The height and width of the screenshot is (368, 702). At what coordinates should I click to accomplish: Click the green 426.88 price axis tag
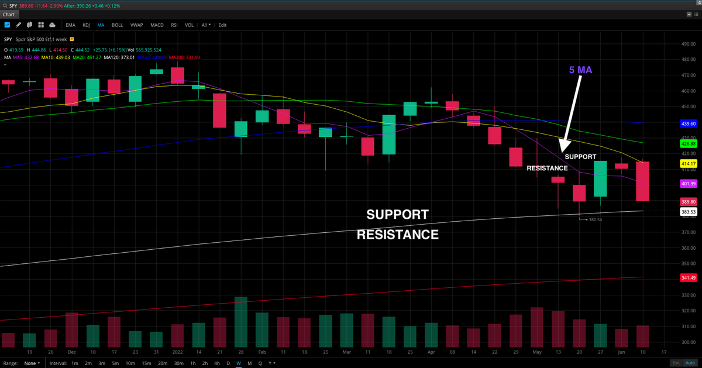(x=689, y=143)
